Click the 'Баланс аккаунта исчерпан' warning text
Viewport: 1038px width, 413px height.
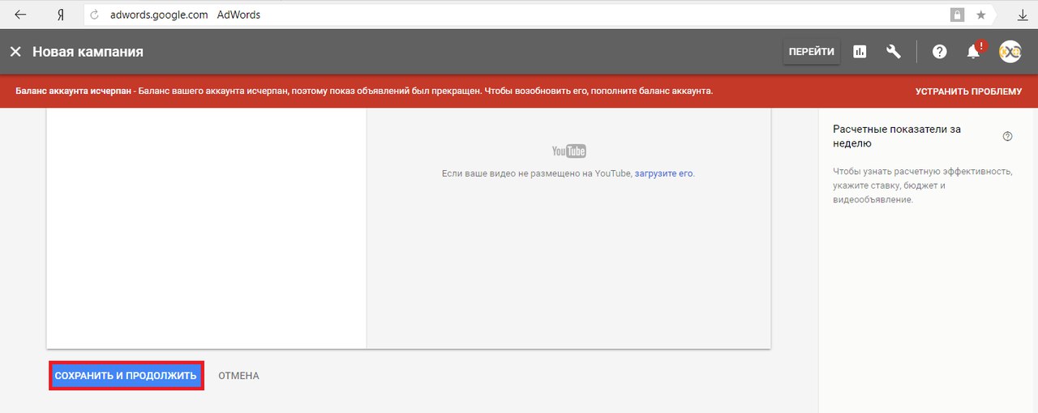[73, 91]
